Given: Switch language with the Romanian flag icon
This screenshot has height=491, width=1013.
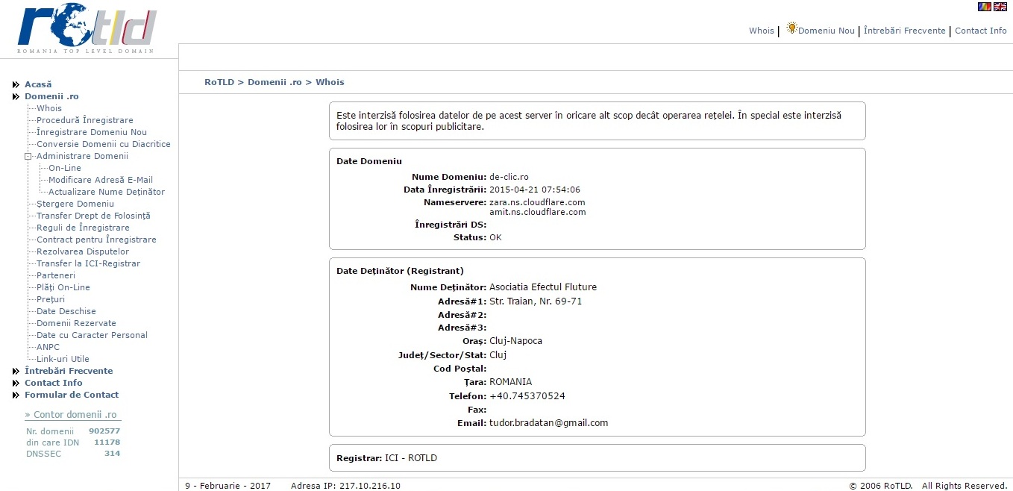Looking at the screenshot, I should pyautogui.click(x=985, y=7).
